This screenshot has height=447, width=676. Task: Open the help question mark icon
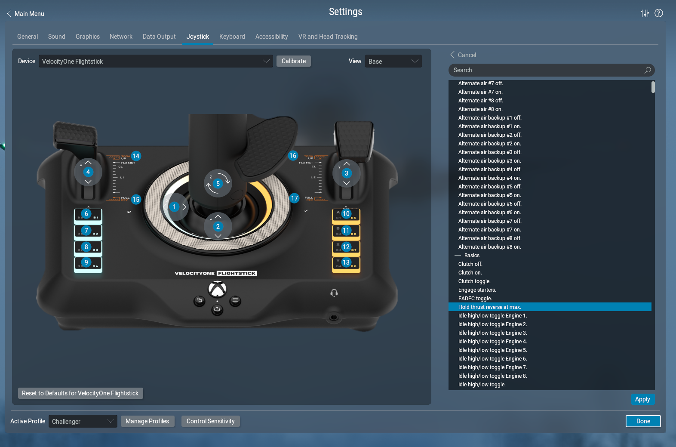pos(658,13)
